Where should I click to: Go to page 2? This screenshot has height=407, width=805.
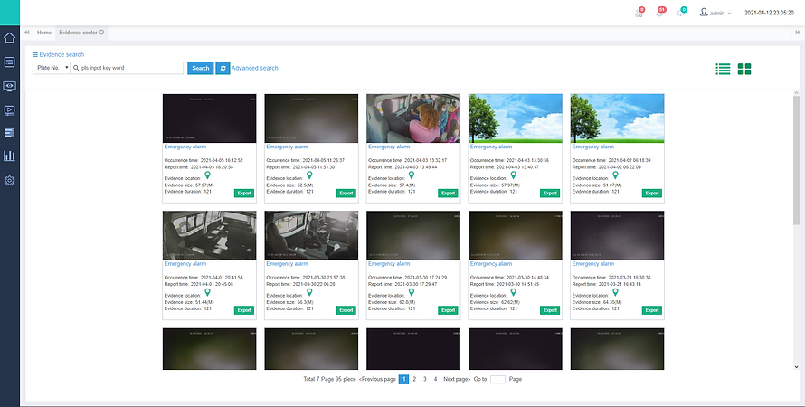pos(414,379)
